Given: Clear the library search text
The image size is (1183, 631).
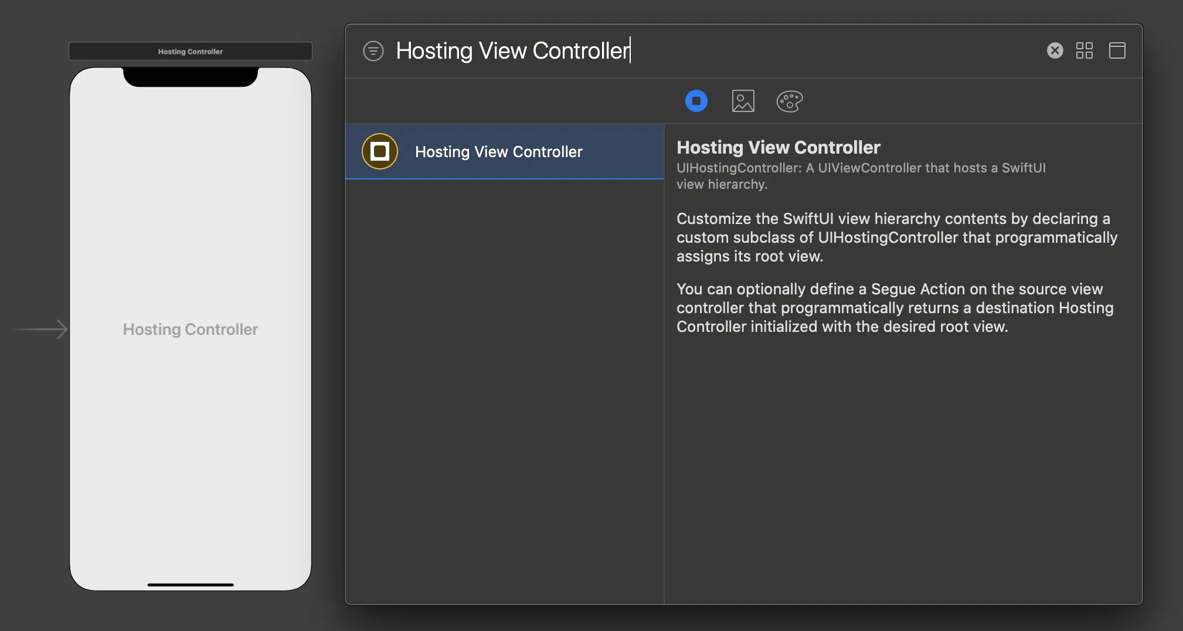Looking at the screenshot, I should point(1055,50).
